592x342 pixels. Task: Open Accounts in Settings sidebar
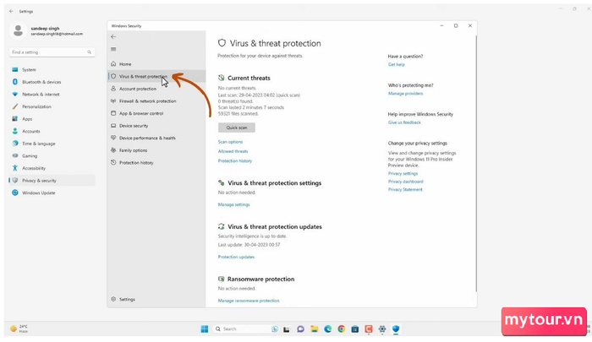click(x=52, y=131)
